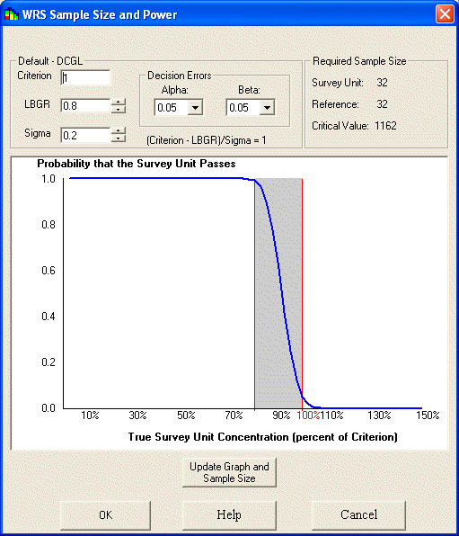Screen dimensions: 459x536
Task: Confirm with the OK button
Action: click(x=105, y=514)
